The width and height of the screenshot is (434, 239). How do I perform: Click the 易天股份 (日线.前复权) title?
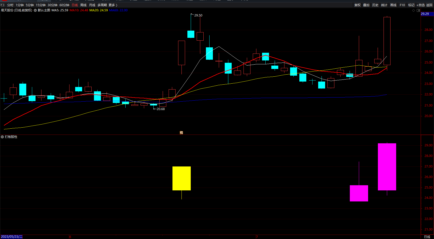tap(17, 10)
